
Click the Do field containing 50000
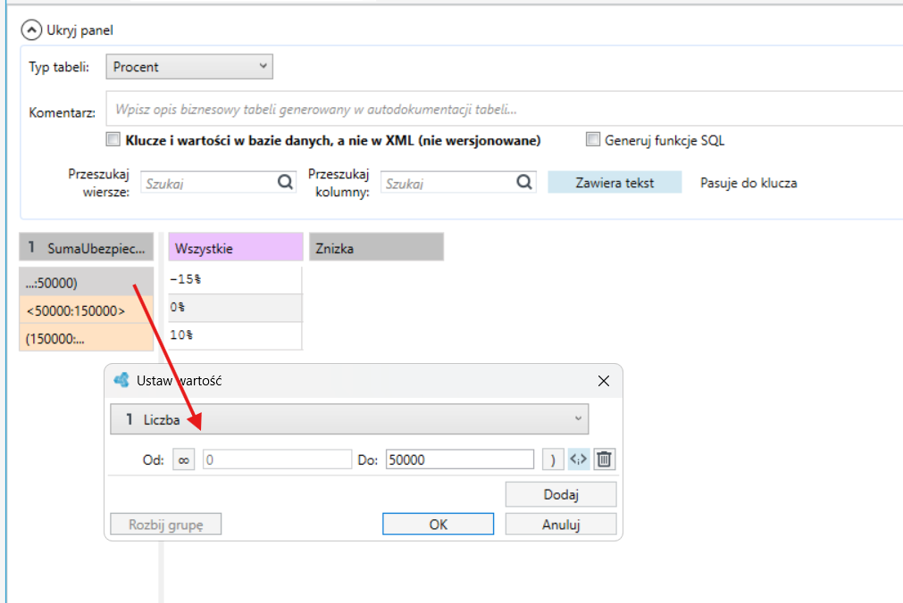click(x=460, y=459)
